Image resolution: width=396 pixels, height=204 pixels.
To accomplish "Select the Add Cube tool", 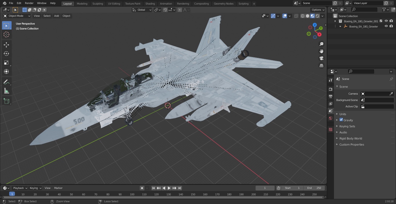I will click(x=6, y=101).
